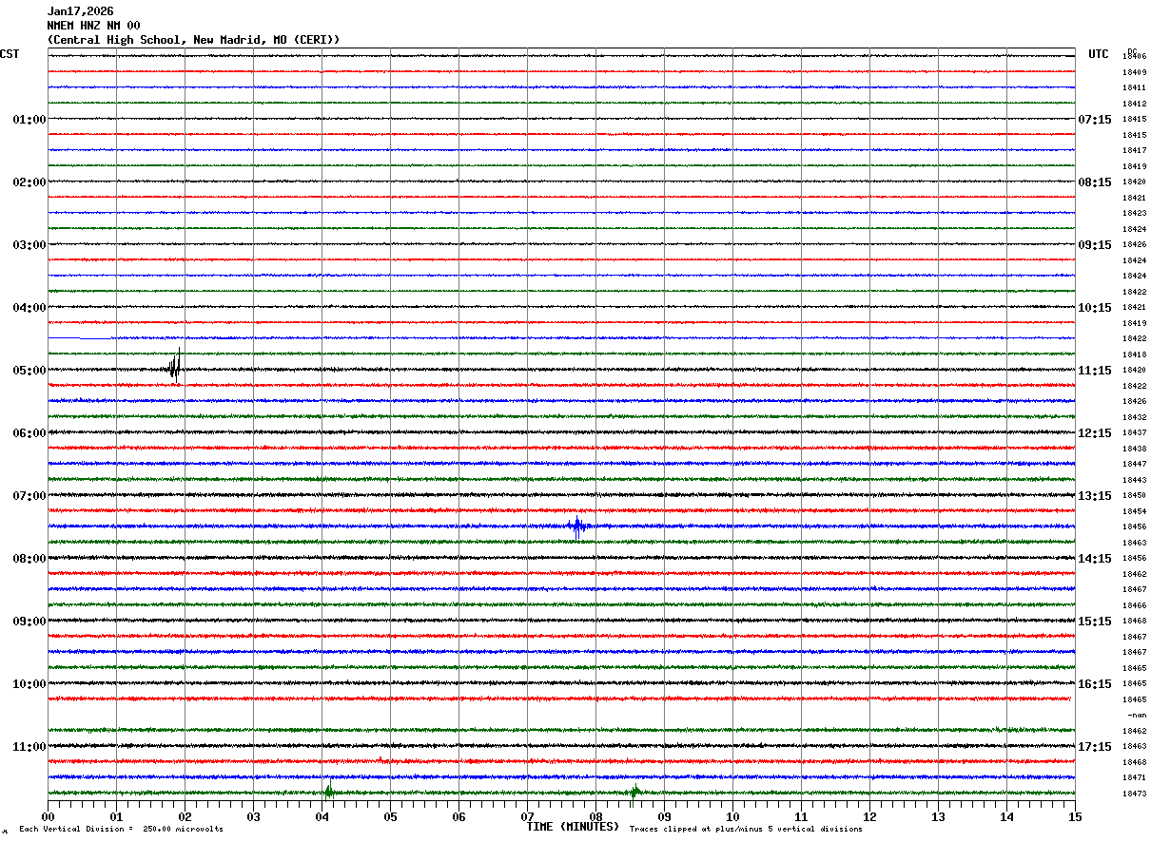Click the DC value '18432'
The image size is (1151, 842).
click(x=1134, y=417)
